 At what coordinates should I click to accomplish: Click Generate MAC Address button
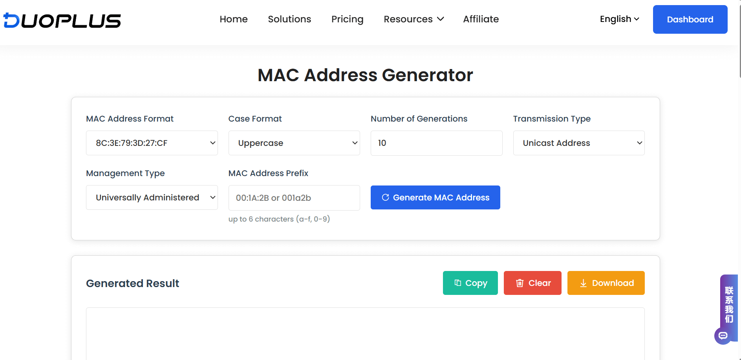(x=435, y=198)
